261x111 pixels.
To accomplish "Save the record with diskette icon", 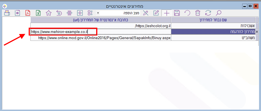I will pos(177,13).
